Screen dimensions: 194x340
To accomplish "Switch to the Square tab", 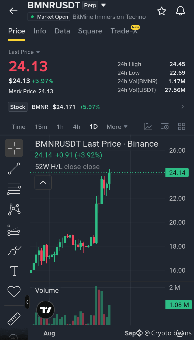I will pyautogui.click(x=90, y=31).
